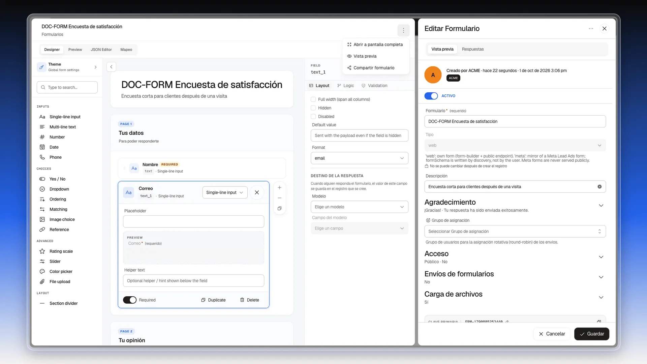The height and width of the screenshot is (364, 647).
Task: Expand the Acceso section
Action: (601, 257)
